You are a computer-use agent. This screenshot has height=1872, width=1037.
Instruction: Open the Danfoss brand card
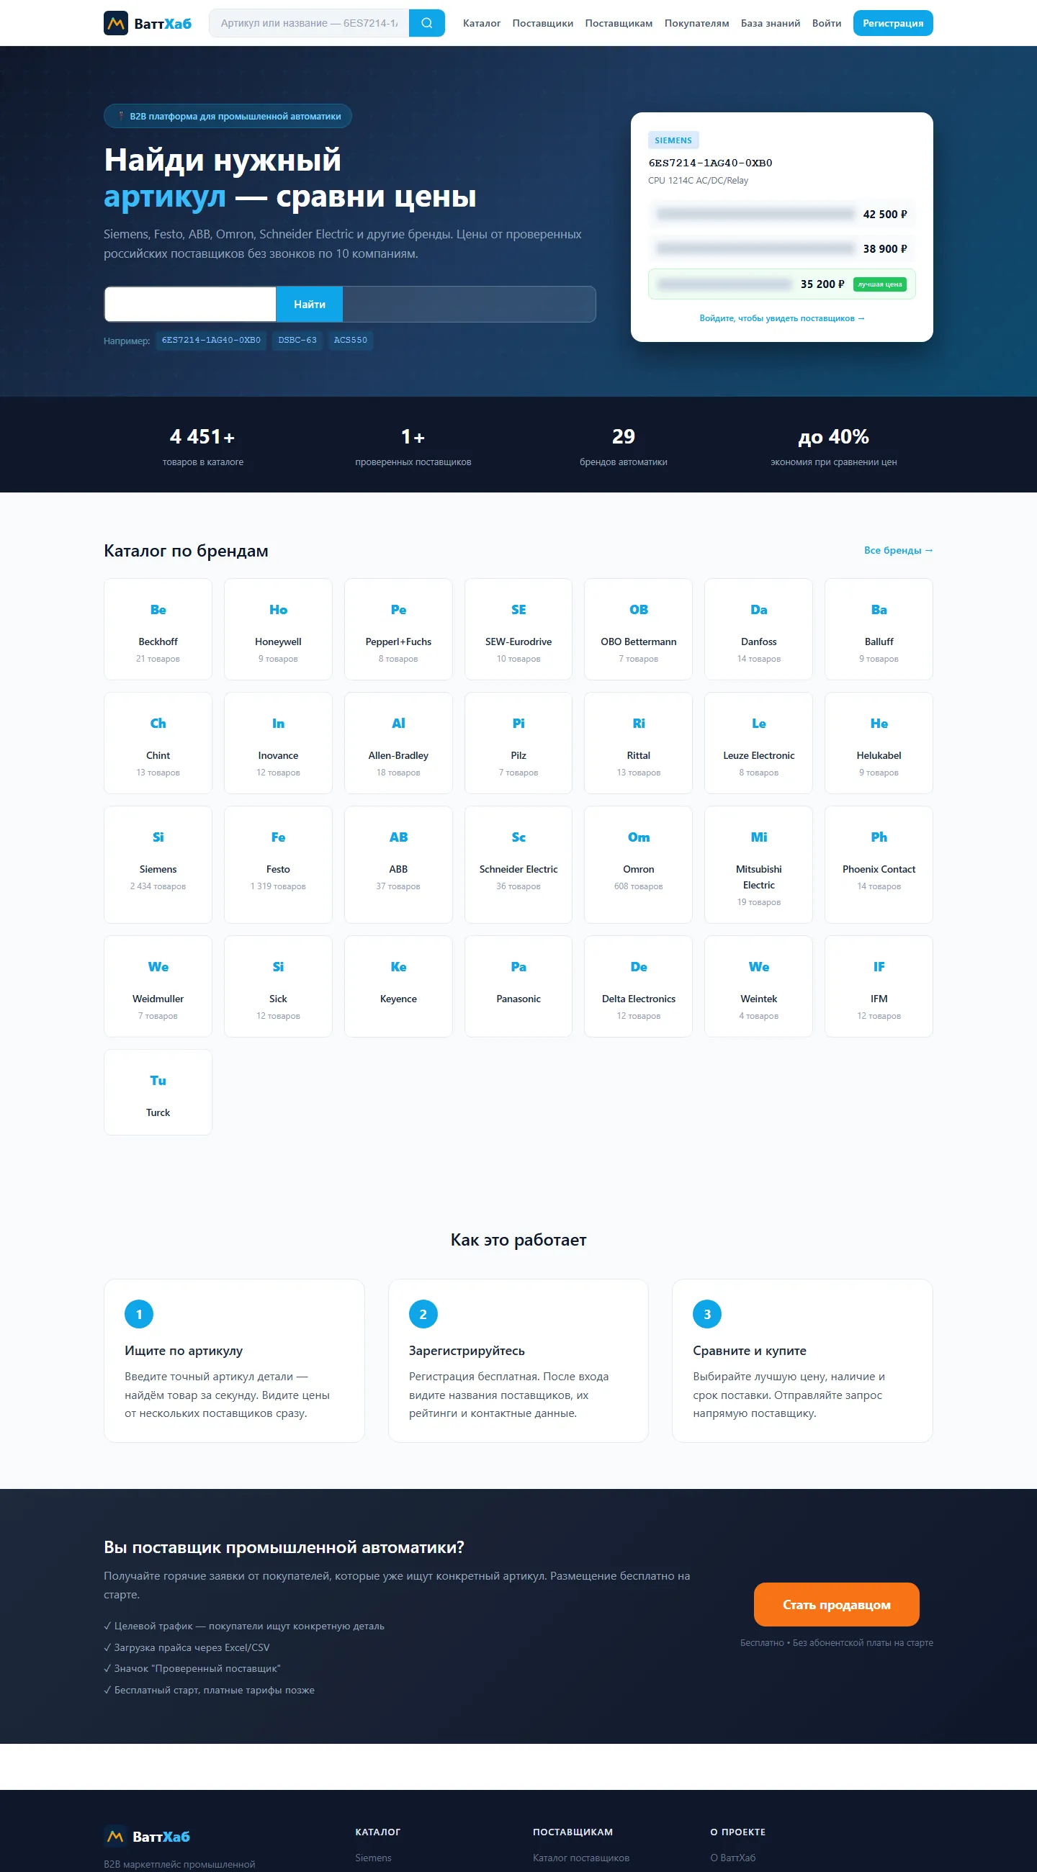pos(759,629)
